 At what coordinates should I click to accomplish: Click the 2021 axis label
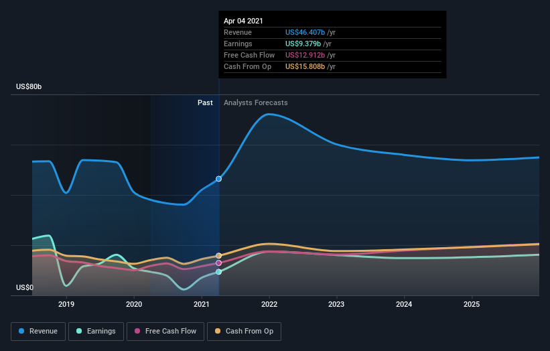coord(202,304)
